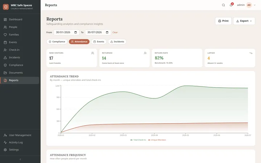Screen dimensions: 261x163
Task: Expand the admin account dropdown arrow
Action: [254, 5]
